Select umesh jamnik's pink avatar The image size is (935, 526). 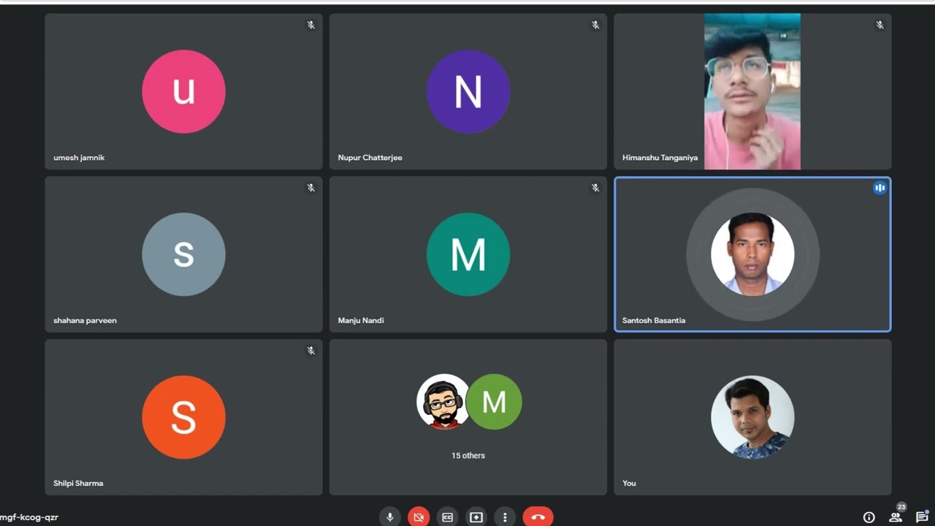183,91
